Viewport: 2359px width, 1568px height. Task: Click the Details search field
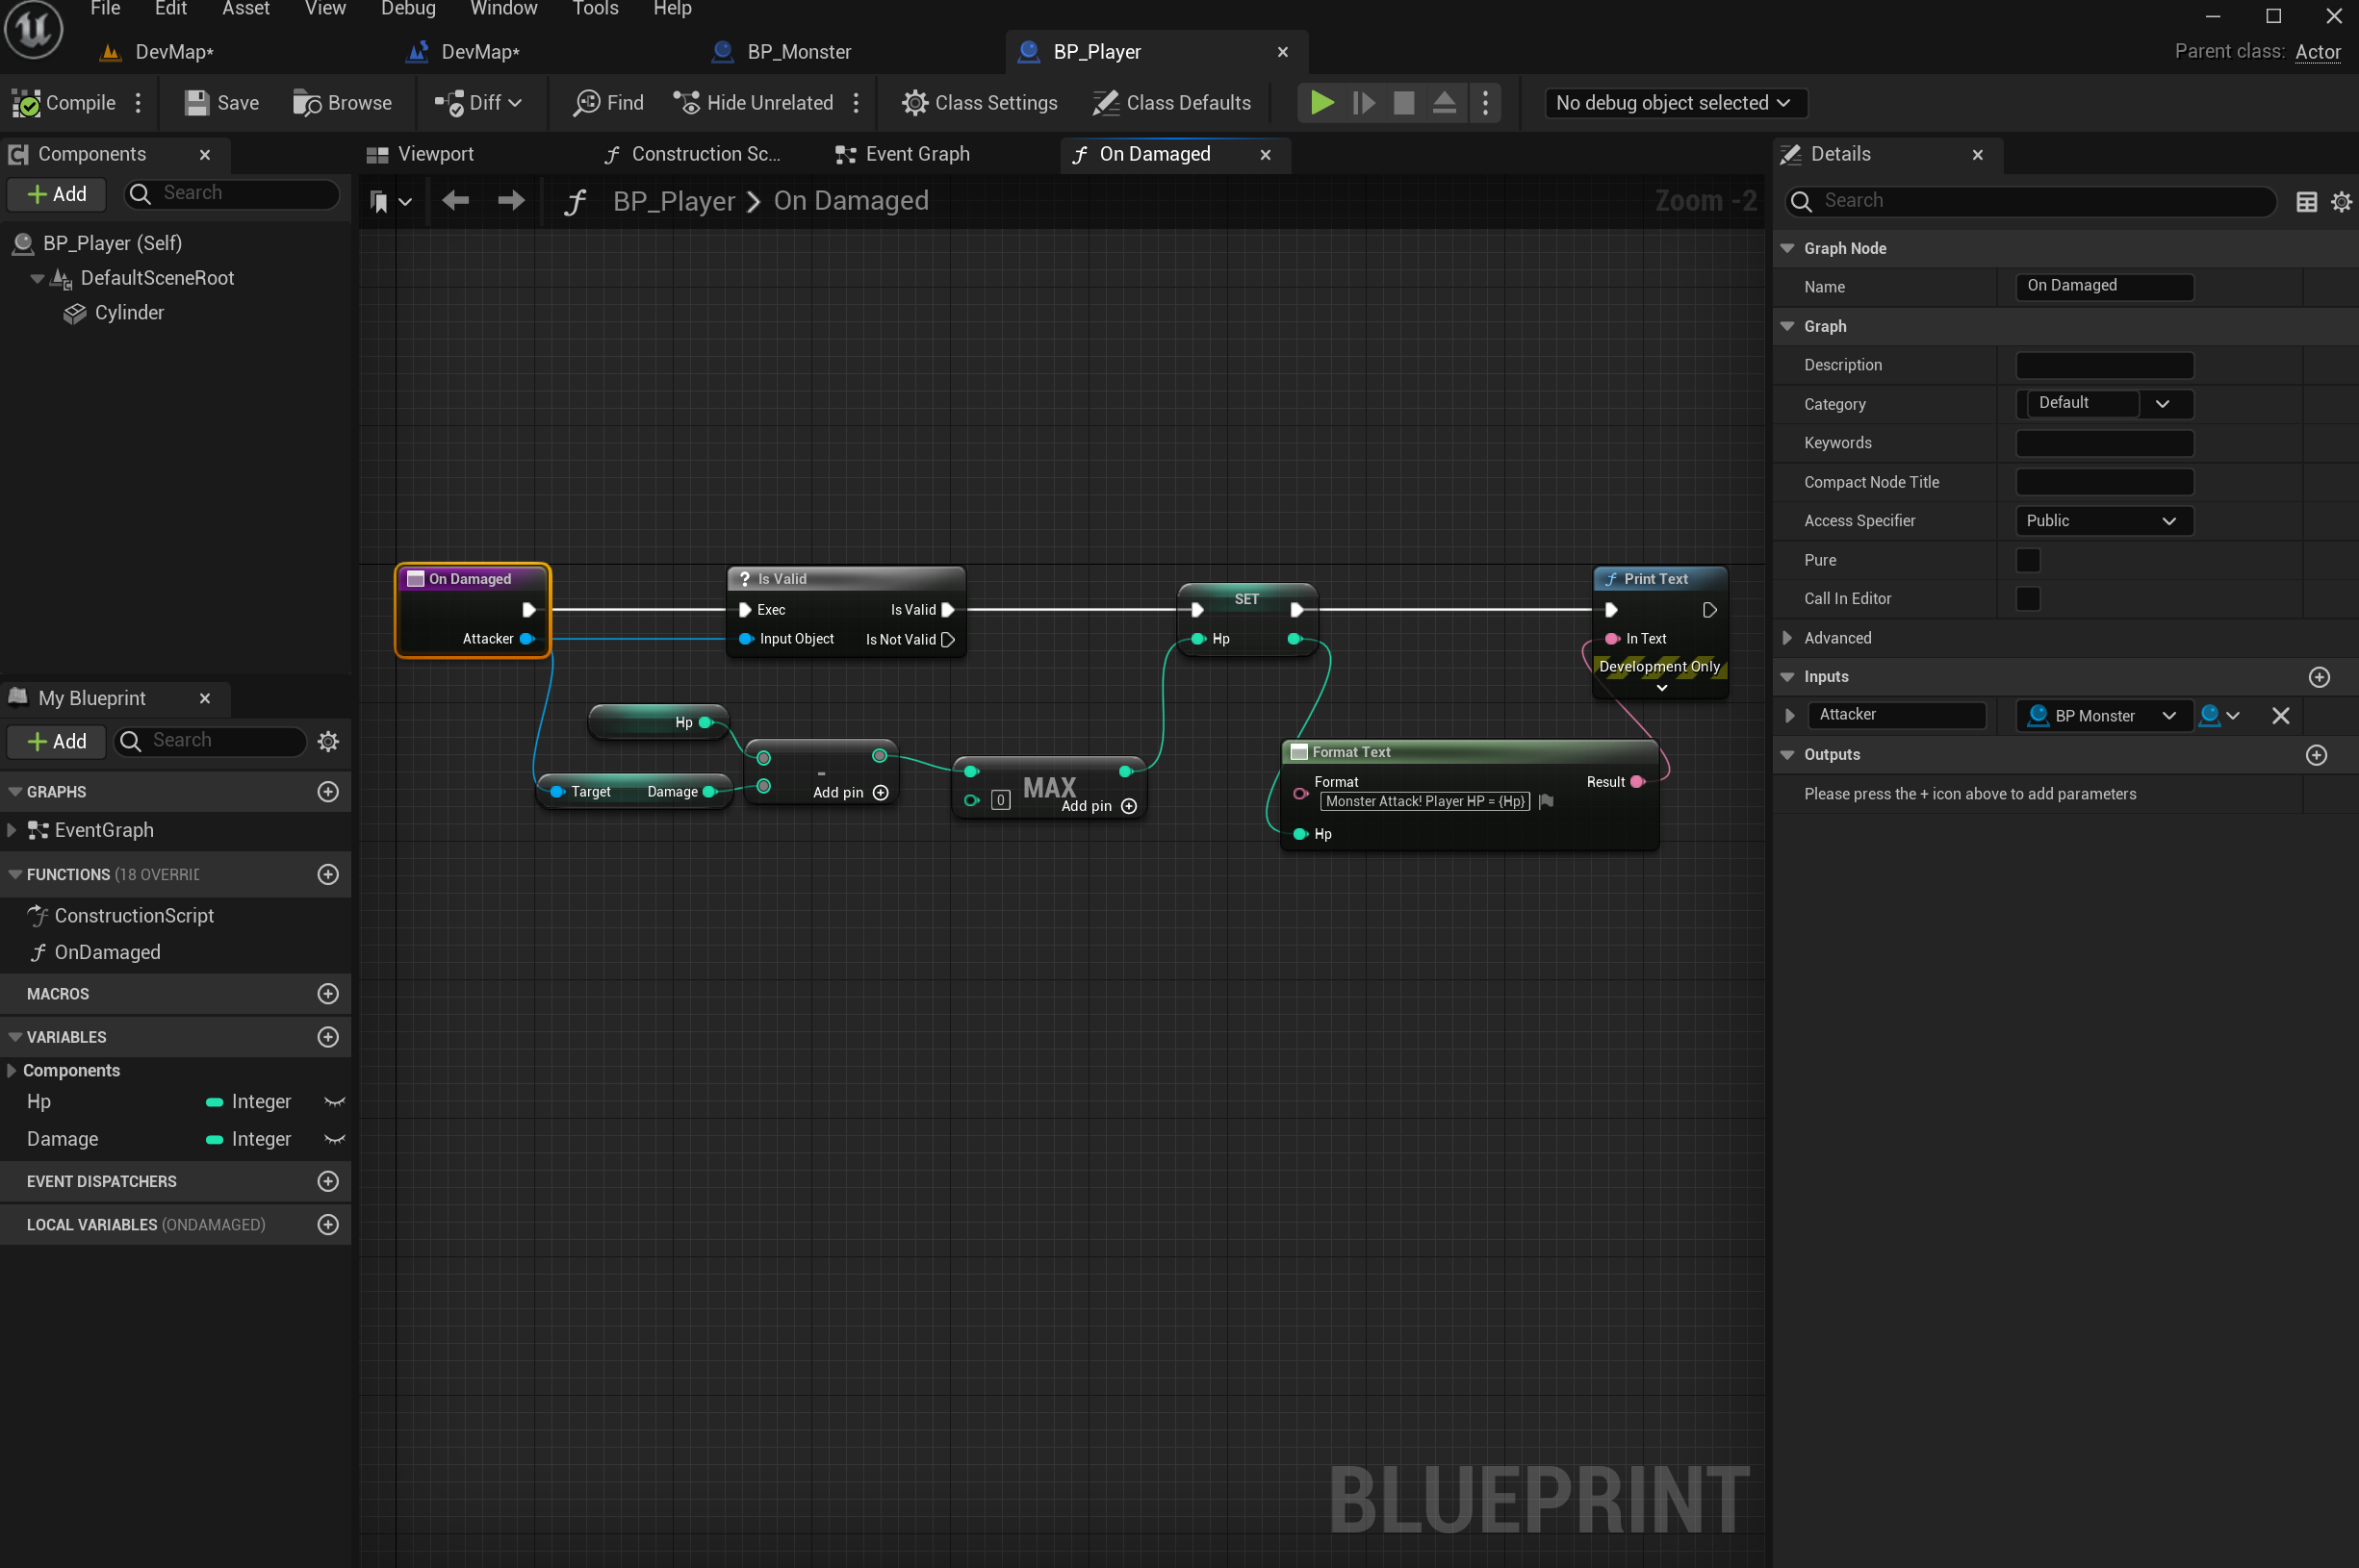point(2031,201)
